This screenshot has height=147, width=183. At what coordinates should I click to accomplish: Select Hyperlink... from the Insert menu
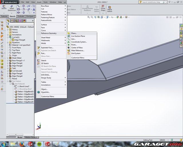(x=46, y=92)
